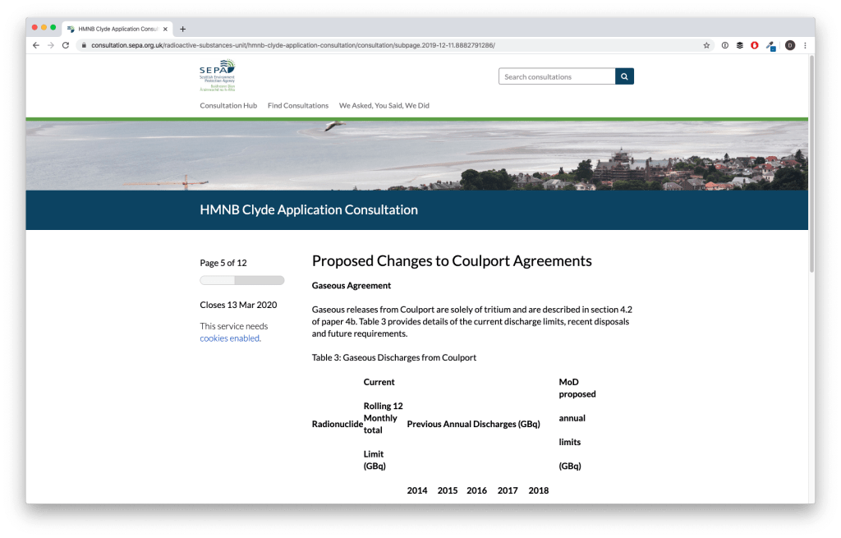Viewport: 841px width, 538px height.
Task: Open the pen extension icon with blue badge
Action: pyautogui.click(x=770, y=46)
